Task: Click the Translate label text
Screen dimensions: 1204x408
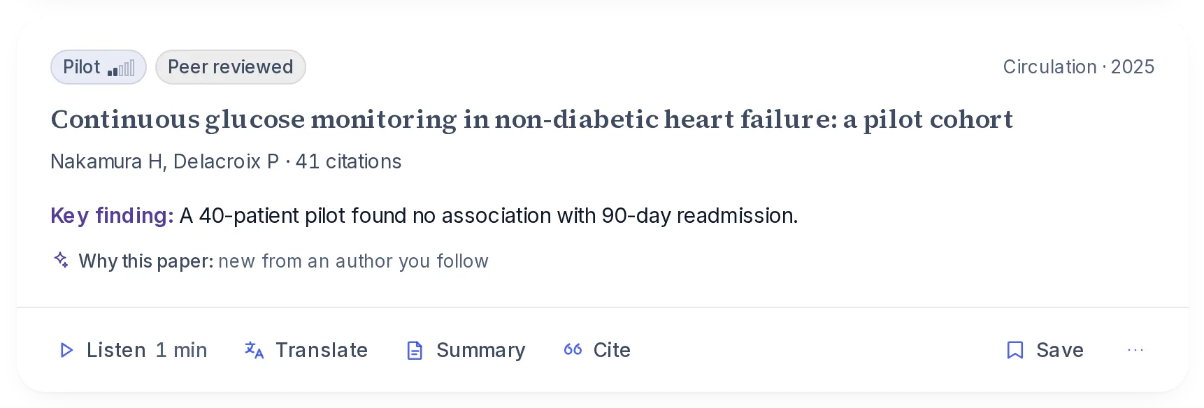Action: point(322,350)
